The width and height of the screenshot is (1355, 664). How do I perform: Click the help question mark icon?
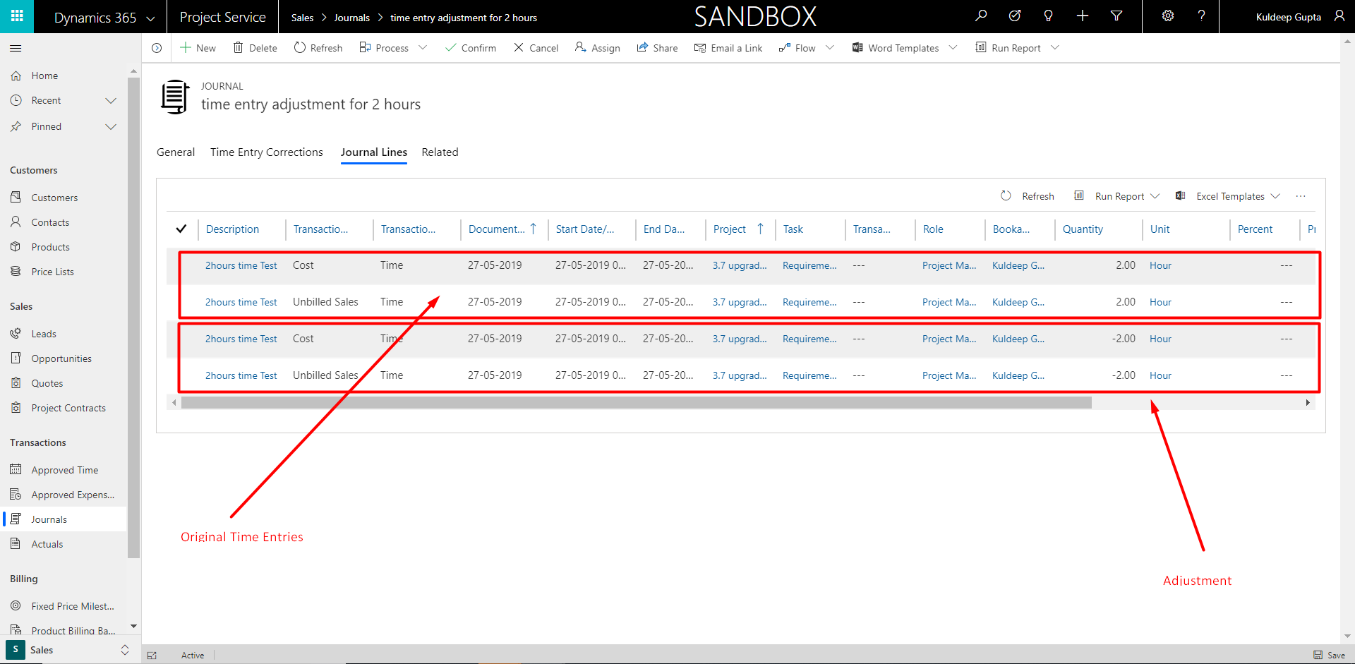tap(1201, 16)
